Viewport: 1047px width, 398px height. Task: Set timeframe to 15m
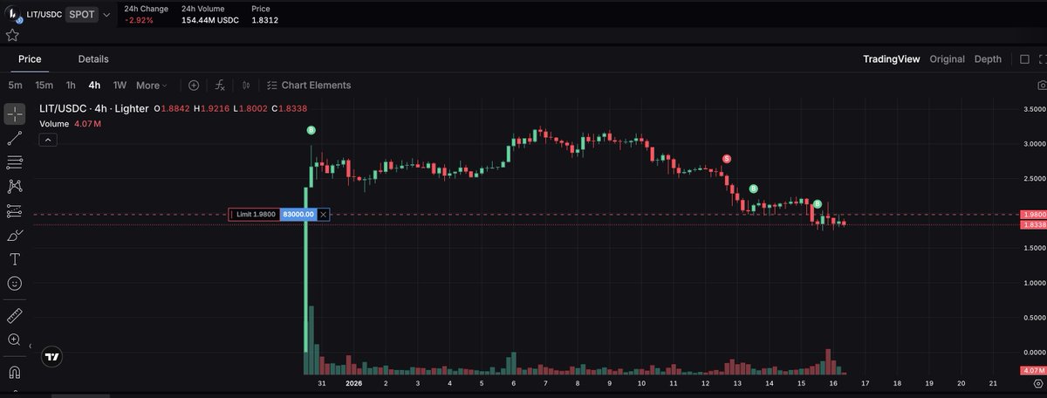44,86
